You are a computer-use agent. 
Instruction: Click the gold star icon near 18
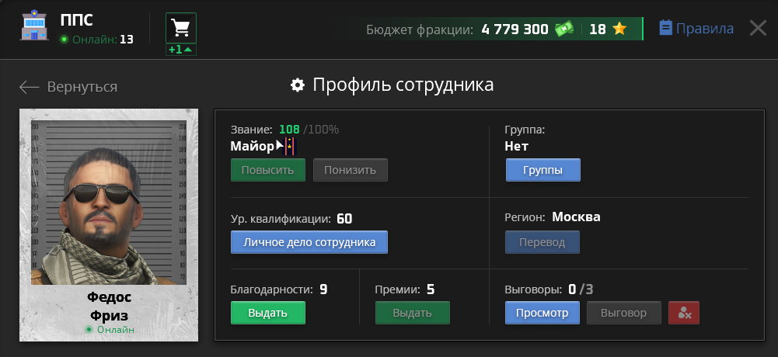click(619, 29)
